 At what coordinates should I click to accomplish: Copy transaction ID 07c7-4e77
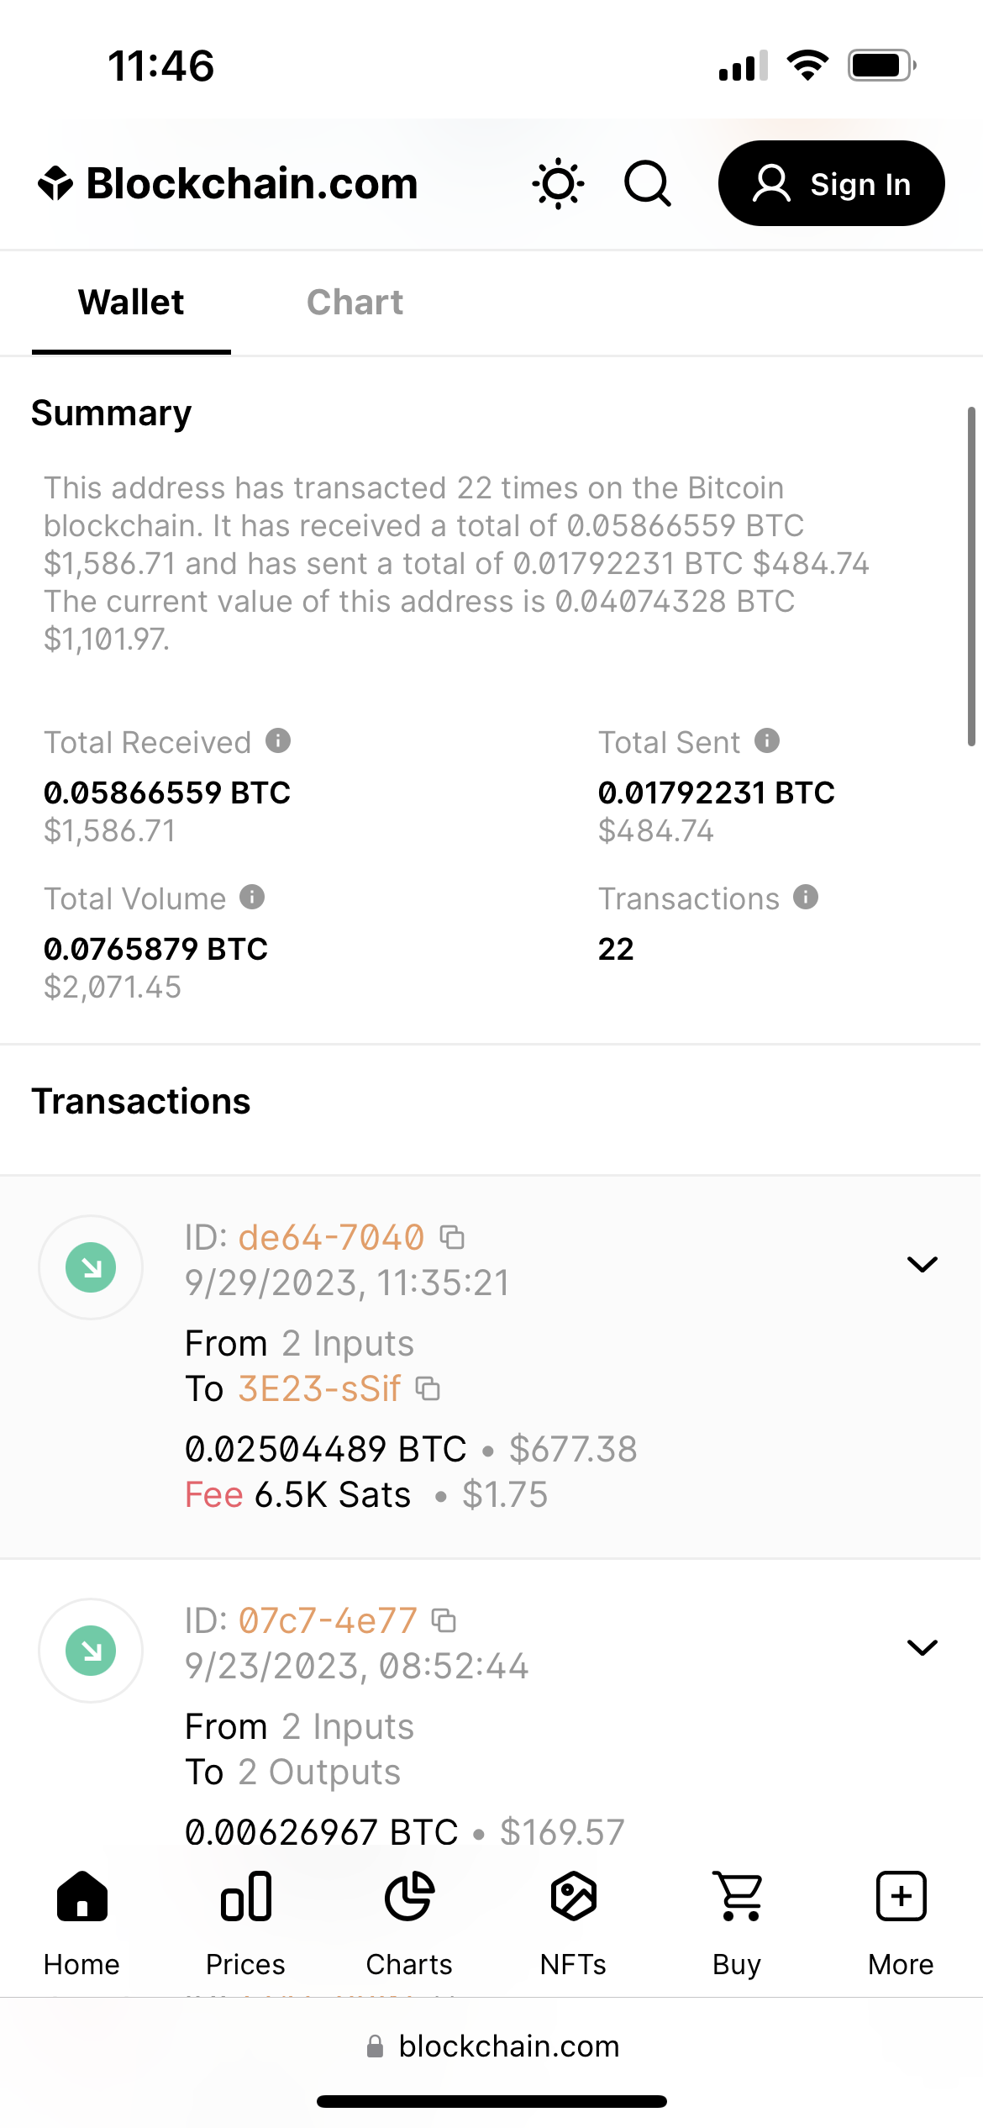[x=444, y=1620]
